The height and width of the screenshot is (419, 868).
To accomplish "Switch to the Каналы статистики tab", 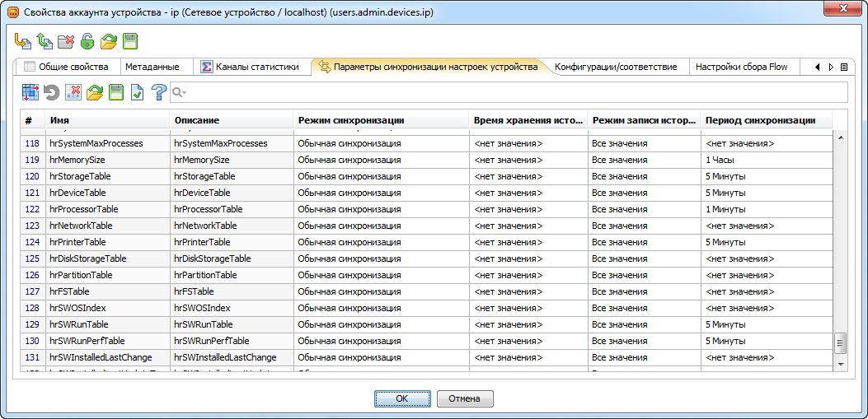I will pos(250,67).
